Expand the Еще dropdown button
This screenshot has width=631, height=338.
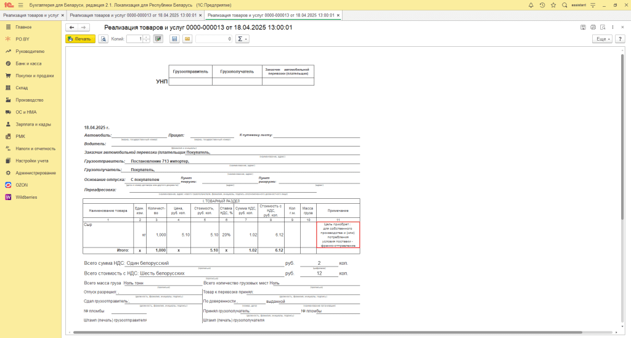click(603, 39)
